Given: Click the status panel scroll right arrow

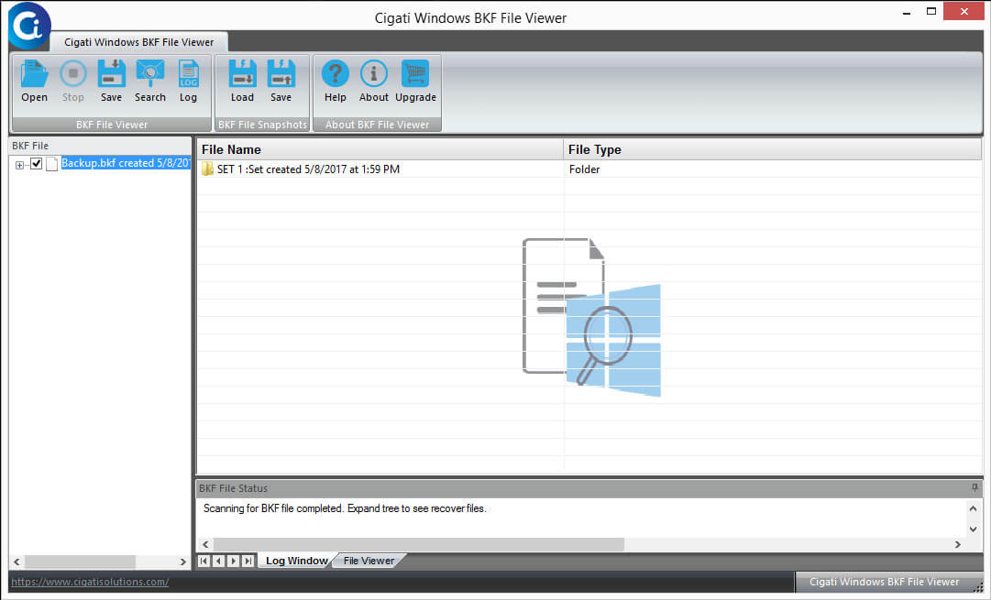Looking at the screenshot, I should click(957, 544).
